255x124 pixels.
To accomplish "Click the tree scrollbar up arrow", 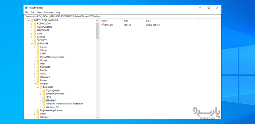I will 97,21.
